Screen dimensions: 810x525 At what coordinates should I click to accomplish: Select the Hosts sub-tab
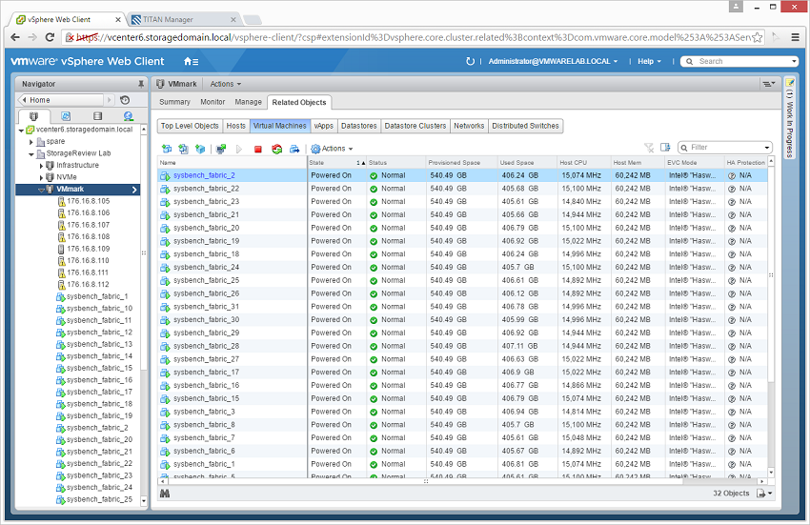[x=236, y=126]
